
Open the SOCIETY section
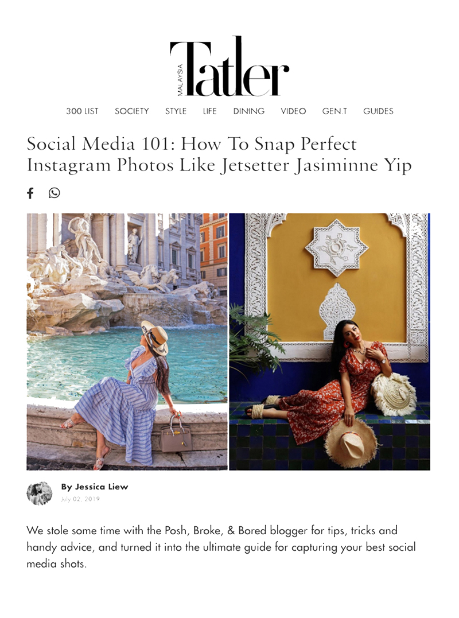point(132,111)
